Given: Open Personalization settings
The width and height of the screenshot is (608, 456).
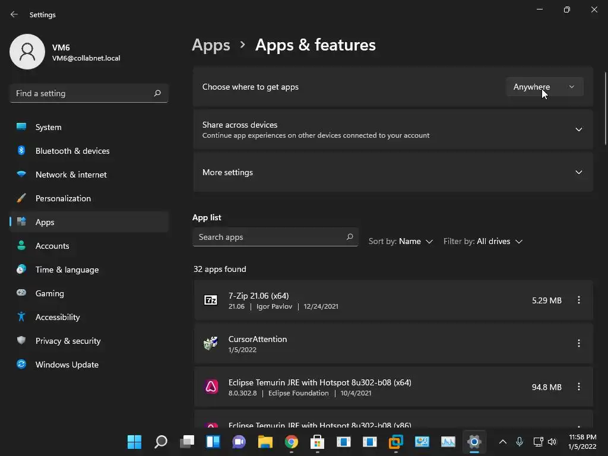Looking at the screenshot, I should pos(89,198).
